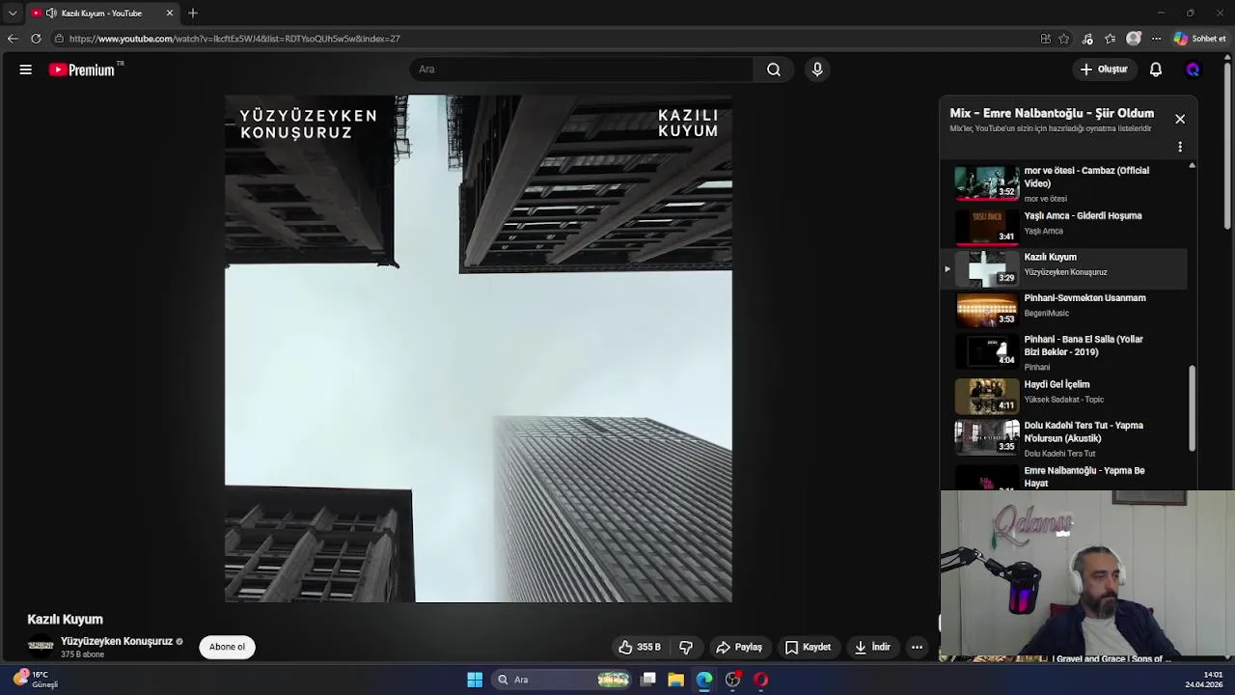1235x695 pixels.
Task: Focus the YouTube Ara search field
Action: pos(581,69)
